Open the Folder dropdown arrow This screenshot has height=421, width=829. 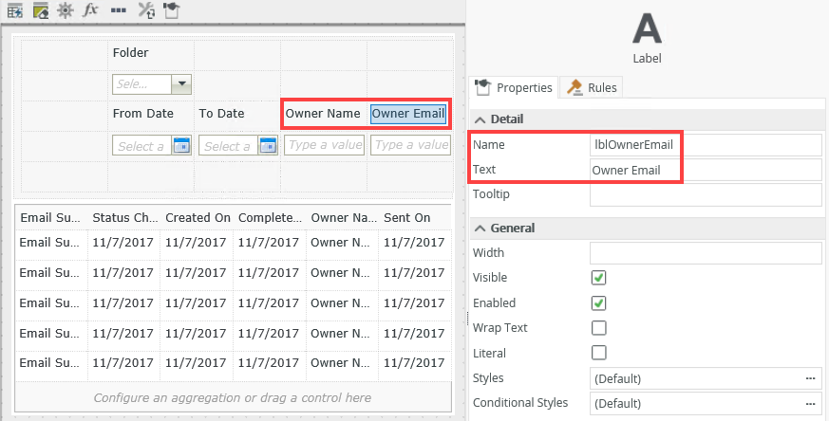coord(181,83)
